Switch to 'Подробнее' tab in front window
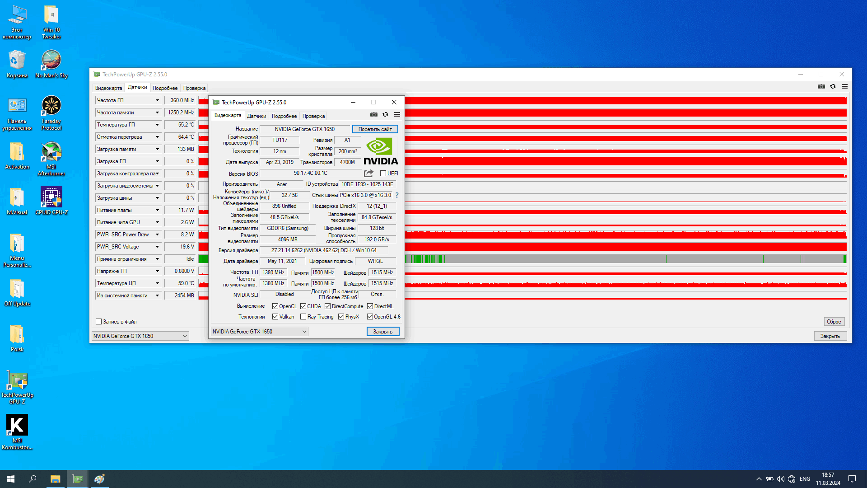The width and height of the screenshot is (867, 488). pyautogui.click(x=284, y=116)
